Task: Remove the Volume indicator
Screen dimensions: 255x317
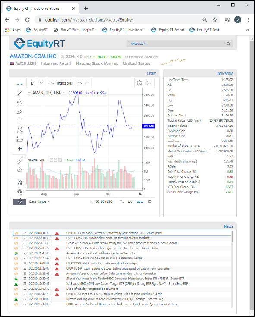Action: [60, 160]
